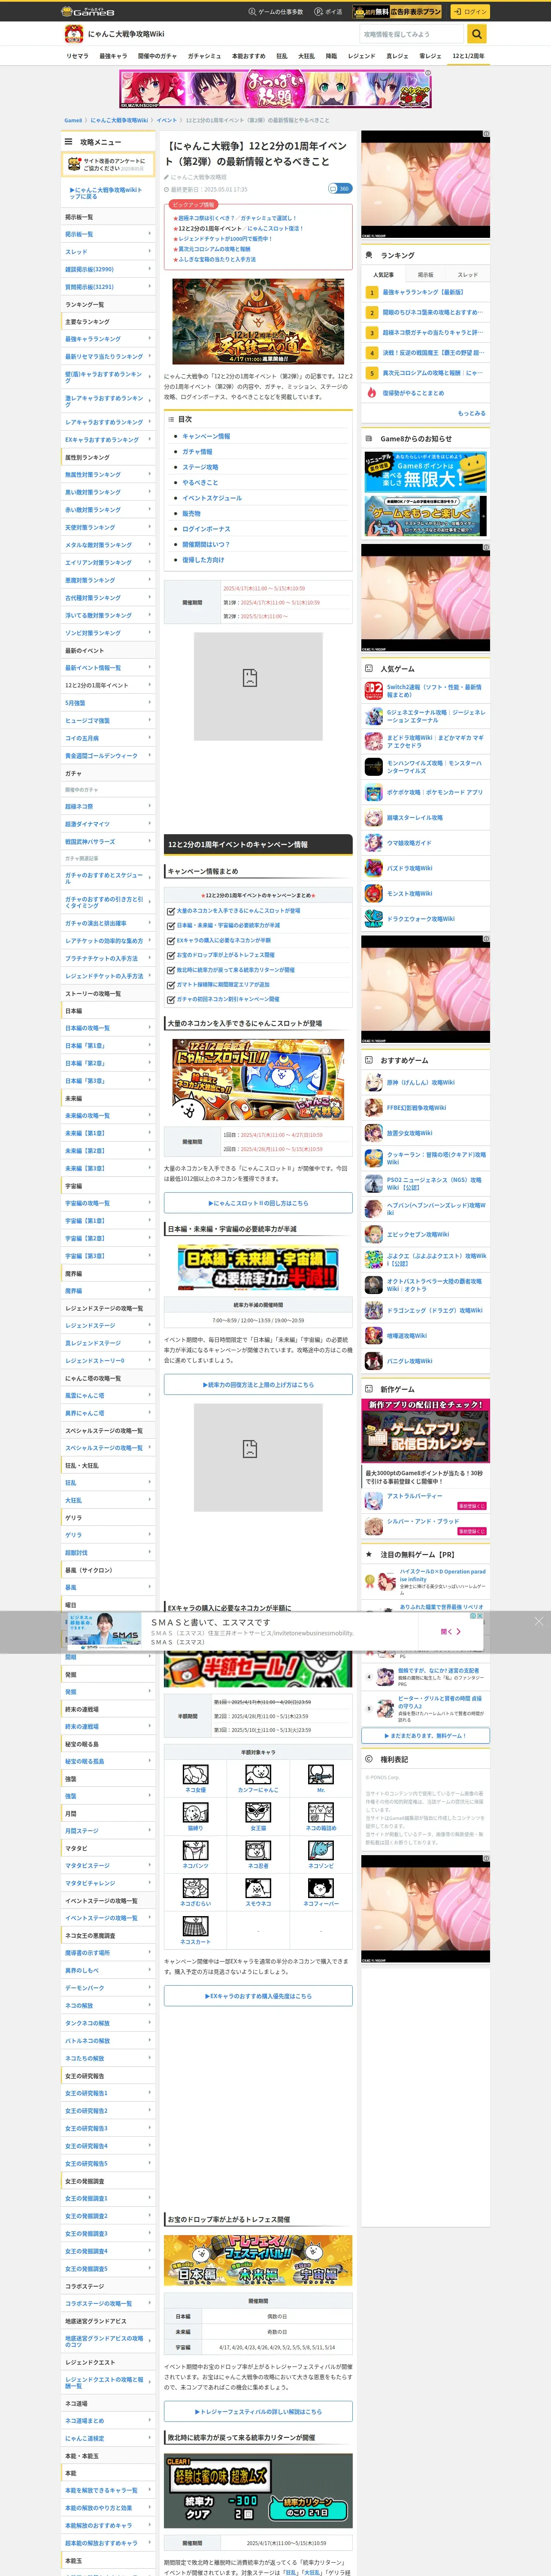Switch to the 人気記事 ranking tab
The height and width of the screenshot is (2576, 551).
(383, 275)
